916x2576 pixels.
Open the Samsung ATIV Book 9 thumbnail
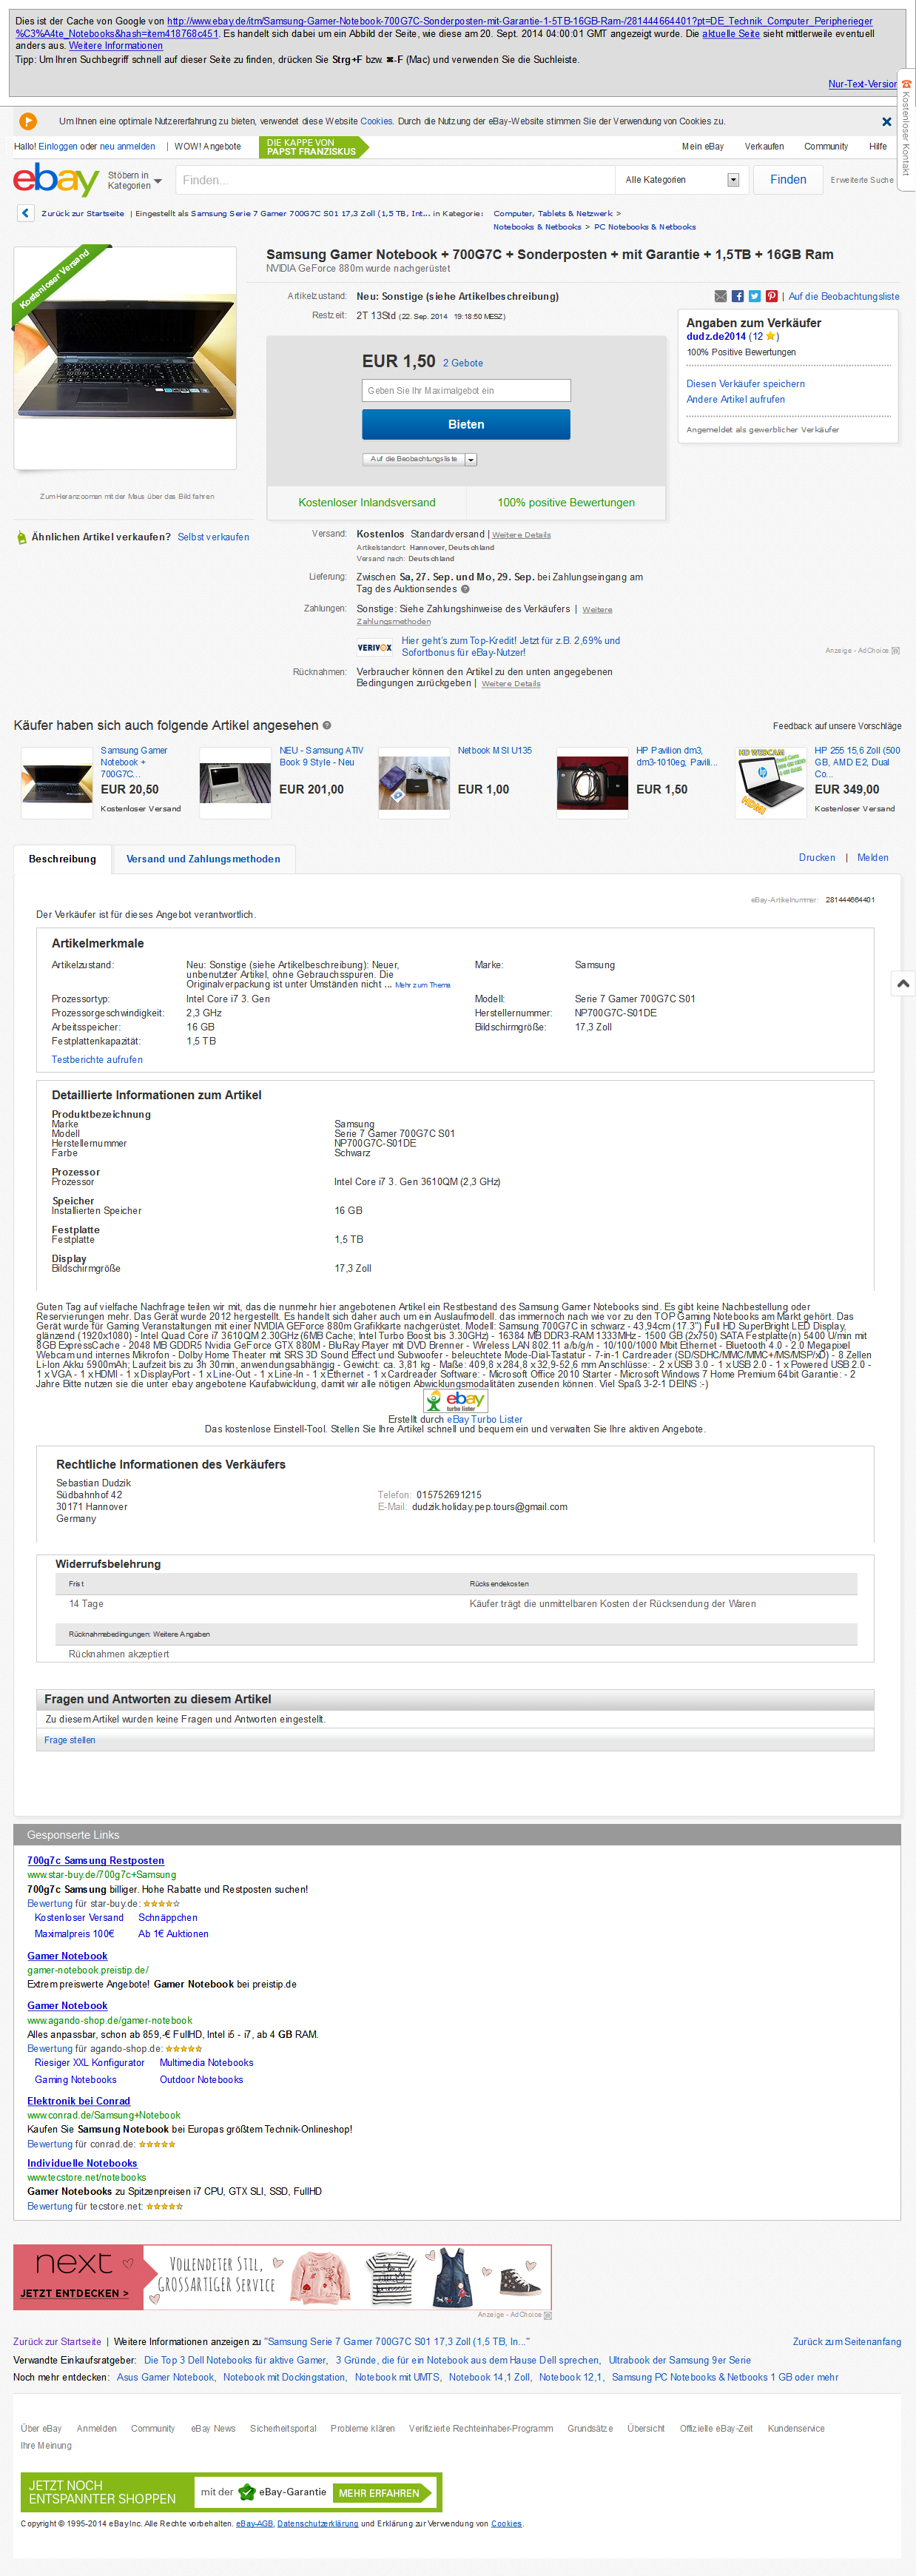click(235, 783)
